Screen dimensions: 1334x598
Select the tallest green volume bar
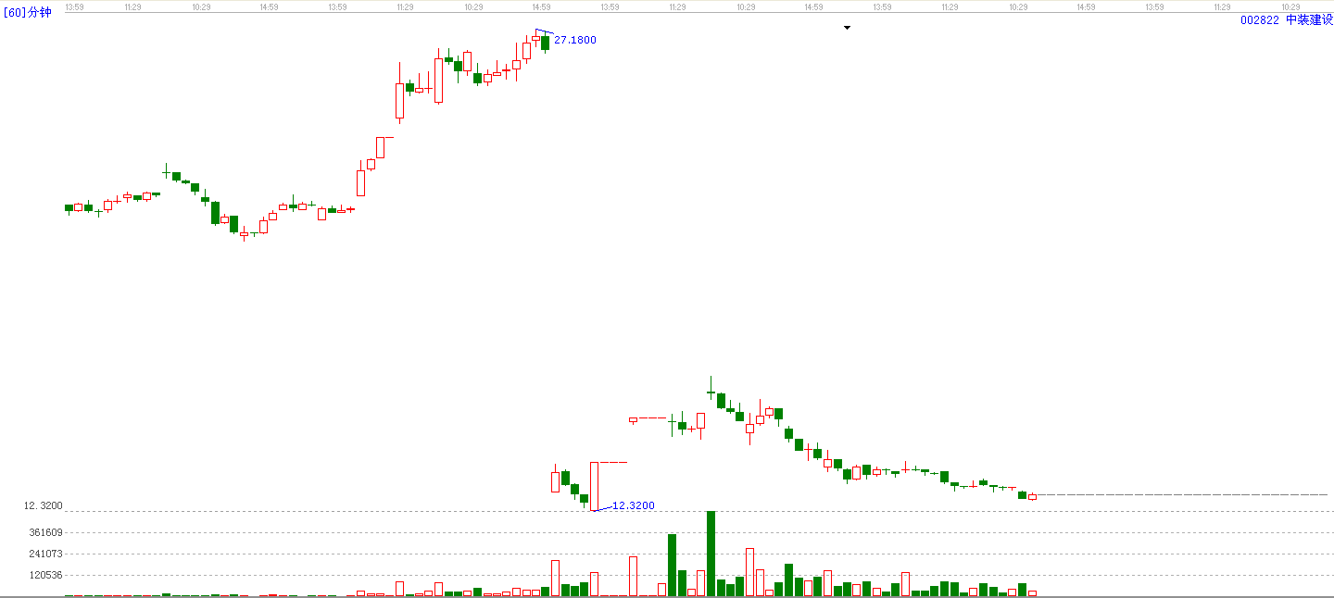coord(711,554)
